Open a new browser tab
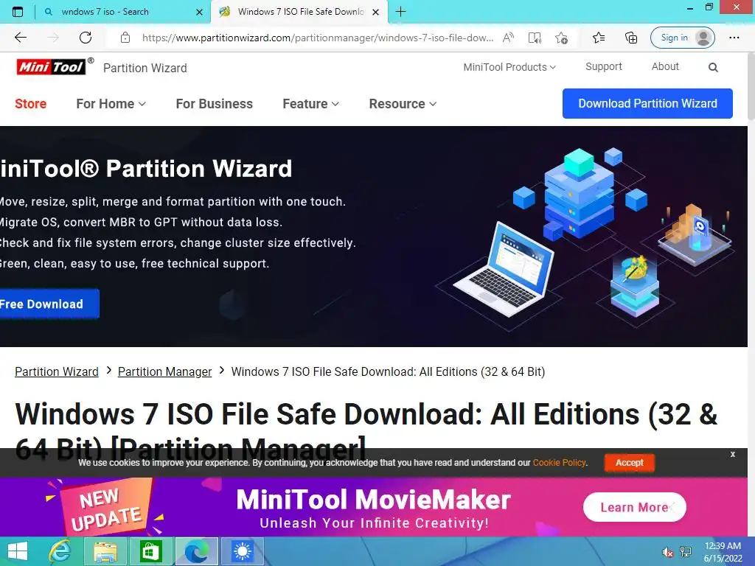The width and height of the screenshot is (755, 566). [x=400, y=12]
